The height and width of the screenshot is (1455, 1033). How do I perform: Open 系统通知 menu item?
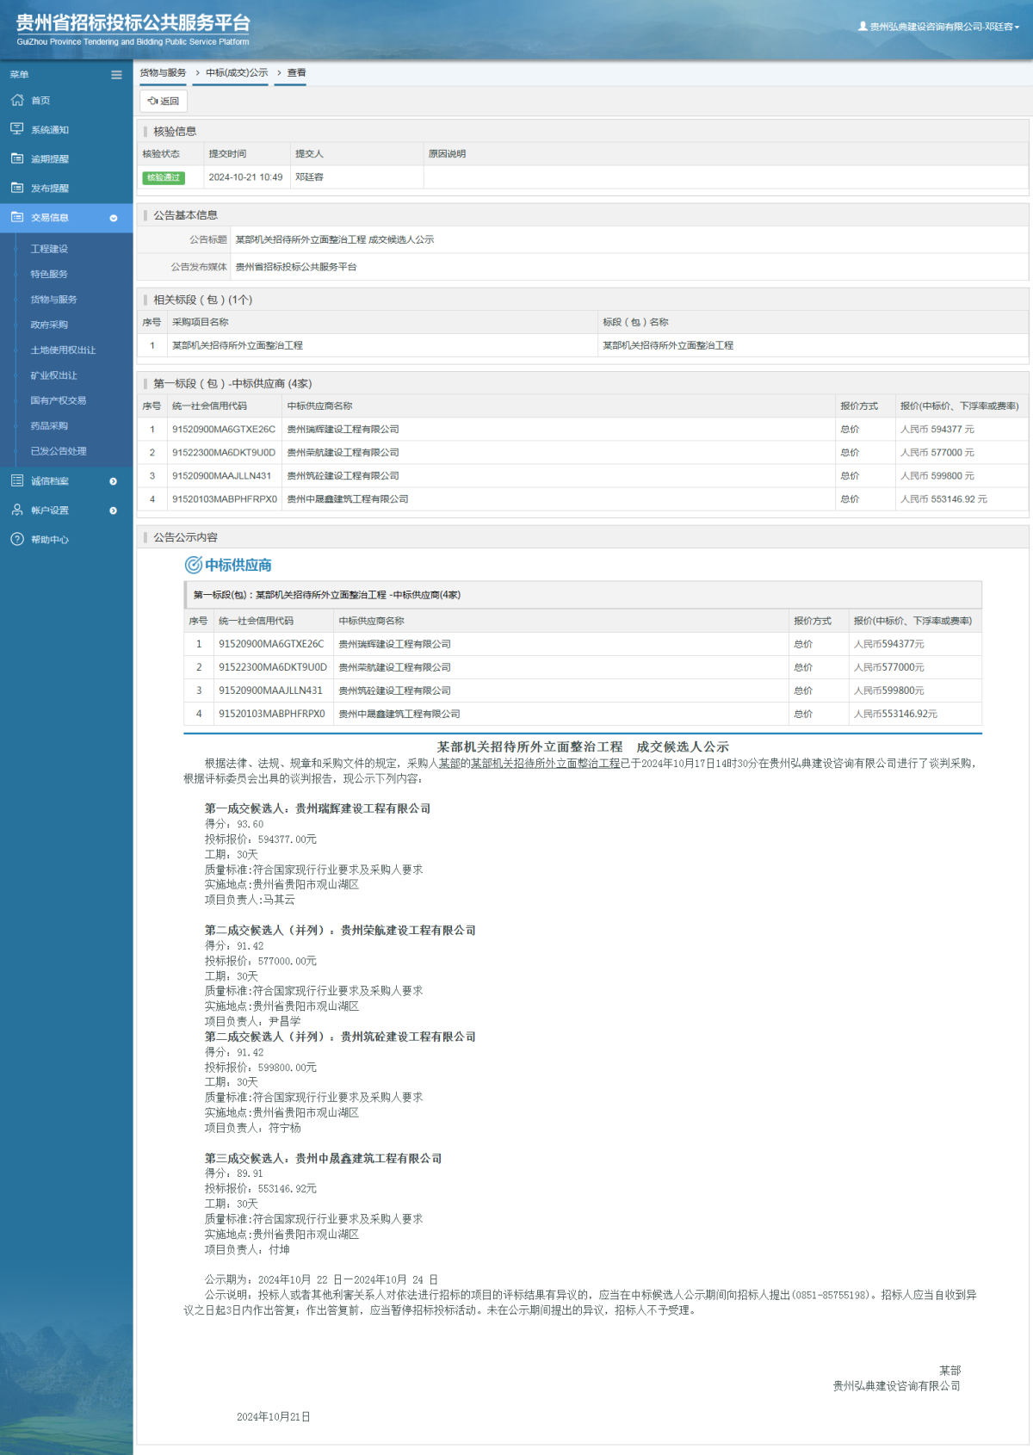50,130
